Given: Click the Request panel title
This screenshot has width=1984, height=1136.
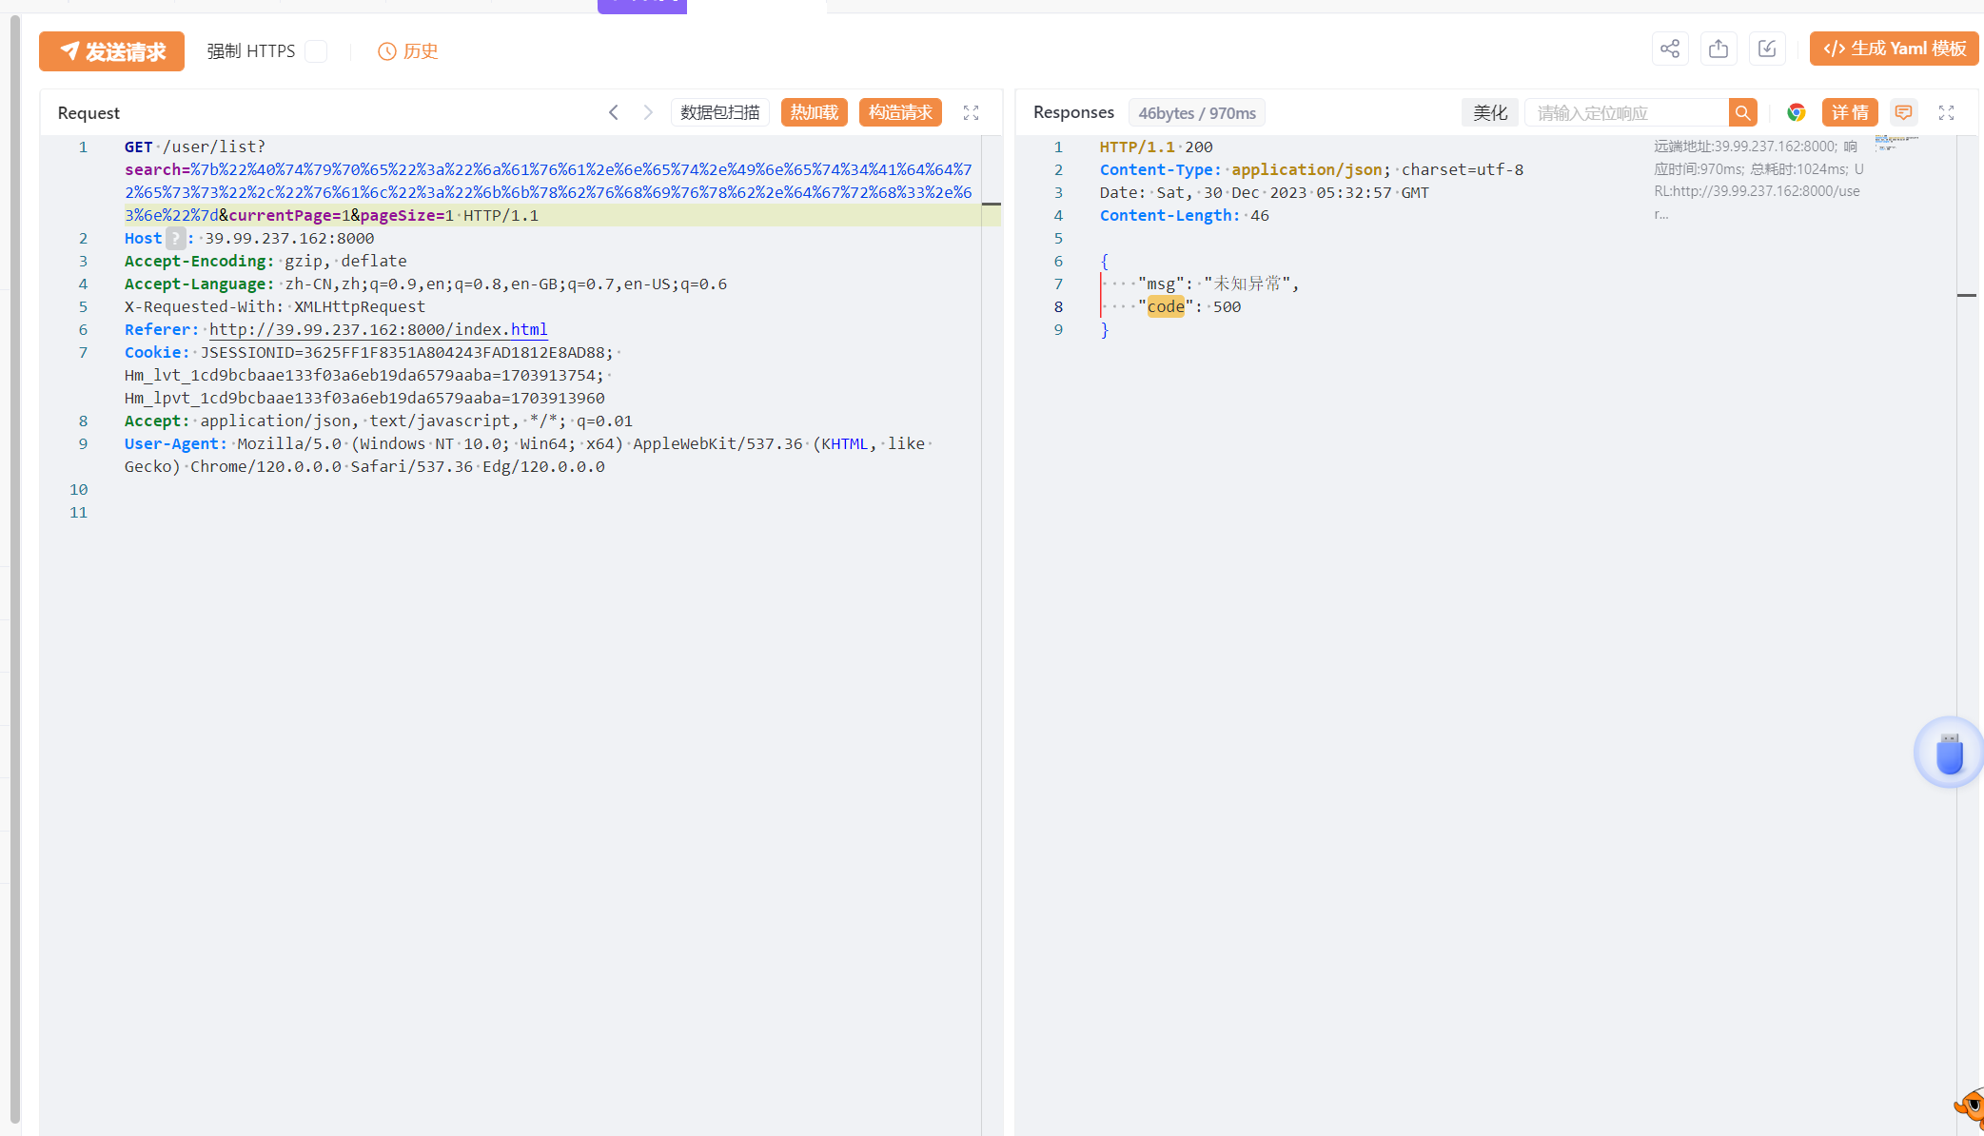Looking at the screenshot, I should tap(88, 113).
